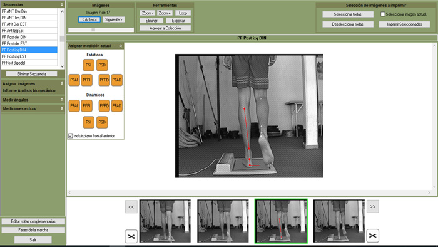The height and width of the screenshot is (247, 438).
Task: Assign static PFPD measurement
Action: point(104,80)
